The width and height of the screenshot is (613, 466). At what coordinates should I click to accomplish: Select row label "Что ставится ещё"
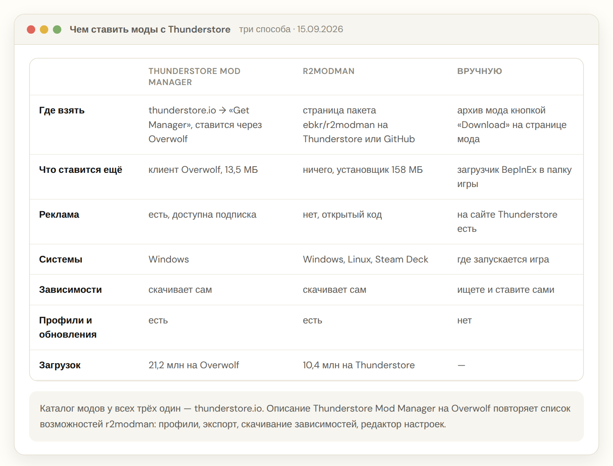click(x=80, y=170)
